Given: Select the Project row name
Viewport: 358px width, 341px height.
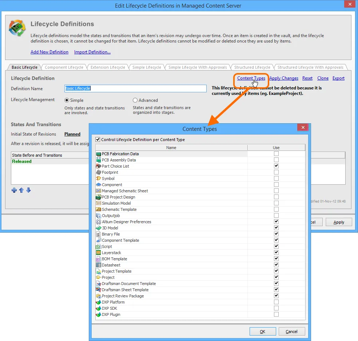Looking at the screenshot, I should pyautogui.click(x=108, y=277).
